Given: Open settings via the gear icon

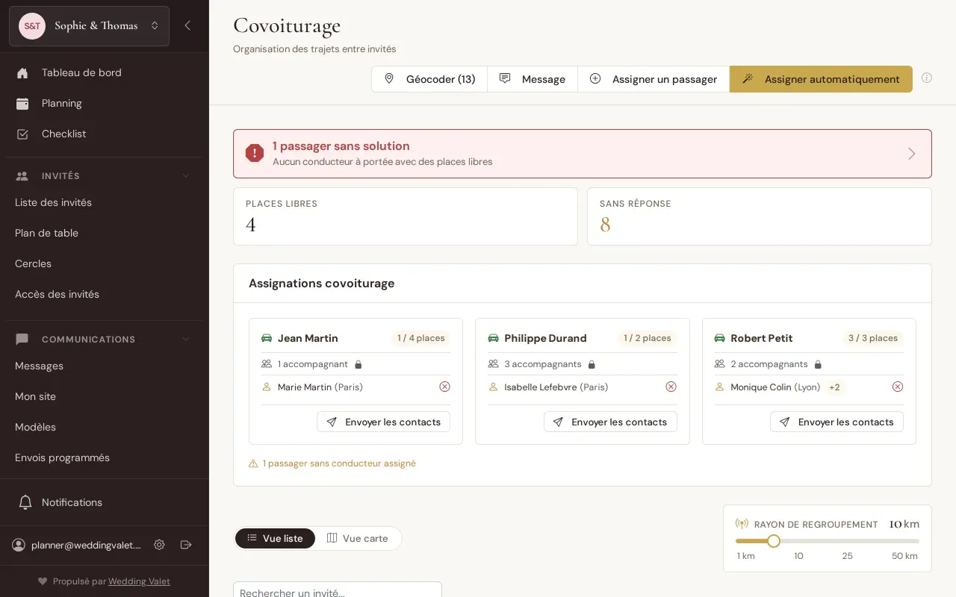Looking at the screenshot, I should click(159, 545).
